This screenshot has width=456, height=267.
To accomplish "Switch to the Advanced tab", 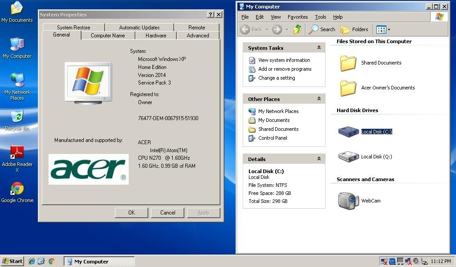I will pos(198,36).
